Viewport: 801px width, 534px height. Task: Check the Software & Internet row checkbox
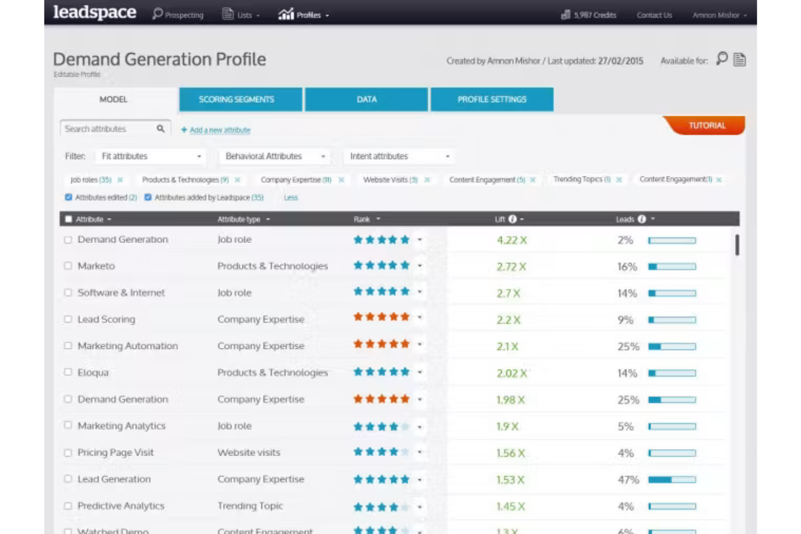(68, 293)
